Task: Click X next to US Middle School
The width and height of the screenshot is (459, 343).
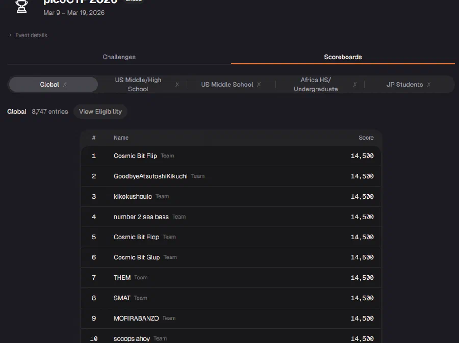Action: 259,85
